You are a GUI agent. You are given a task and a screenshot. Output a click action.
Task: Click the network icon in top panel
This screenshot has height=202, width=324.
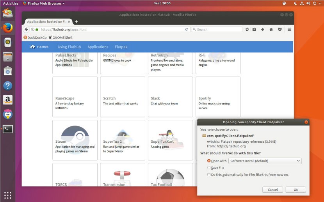click(x=302, y=3)
